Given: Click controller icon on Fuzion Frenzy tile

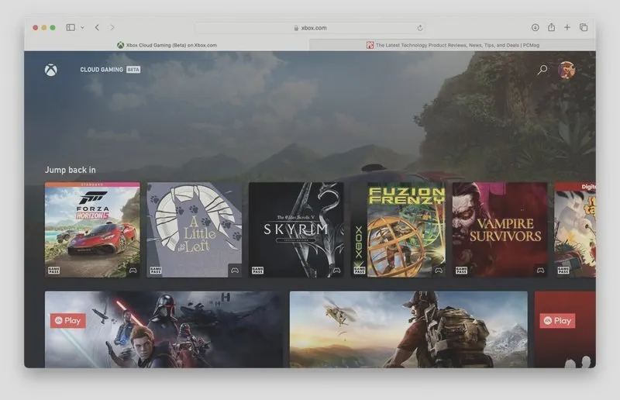Looking at the screenshot, I should (x=439, y=271).
